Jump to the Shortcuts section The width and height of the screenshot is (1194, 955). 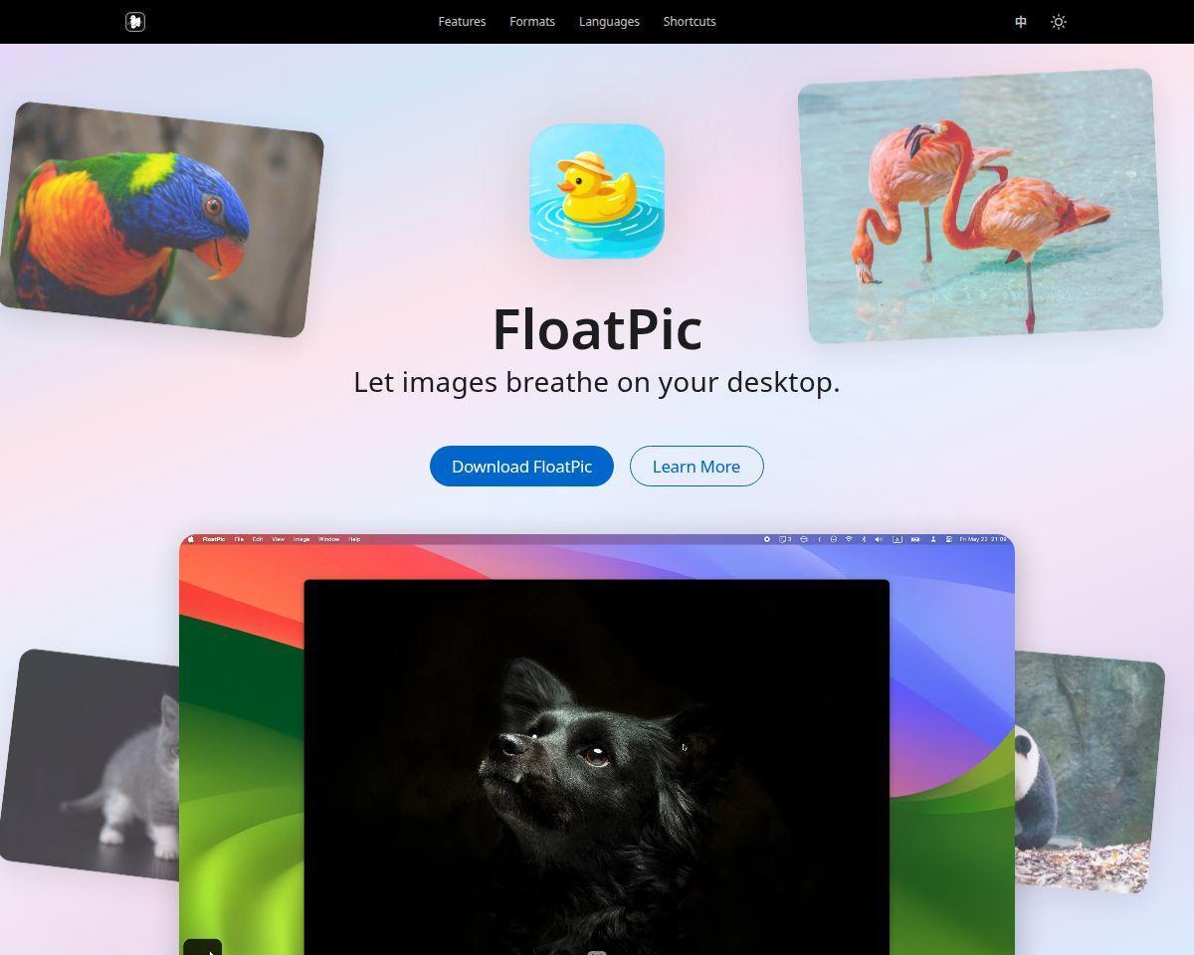pyautogui.click(x=690, y=22)
